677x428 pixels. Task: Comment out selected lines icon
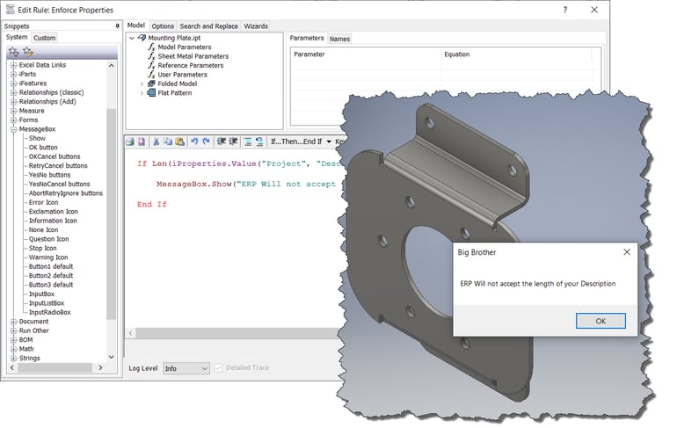(x=247, y=141)
